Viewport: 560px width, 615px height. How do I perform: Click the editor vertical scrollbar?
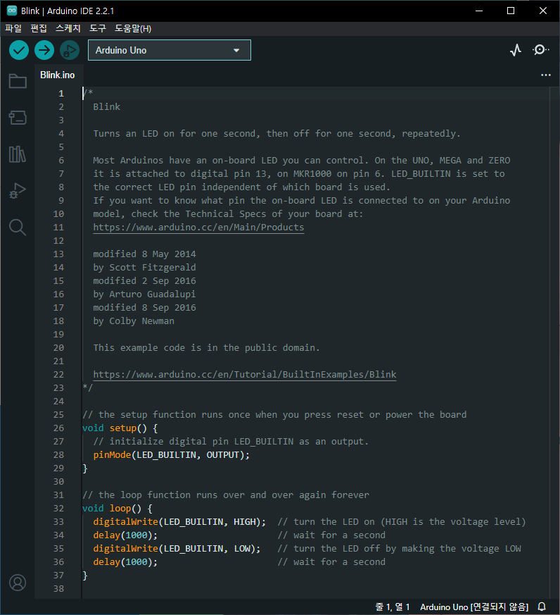[x=554, y=342]
